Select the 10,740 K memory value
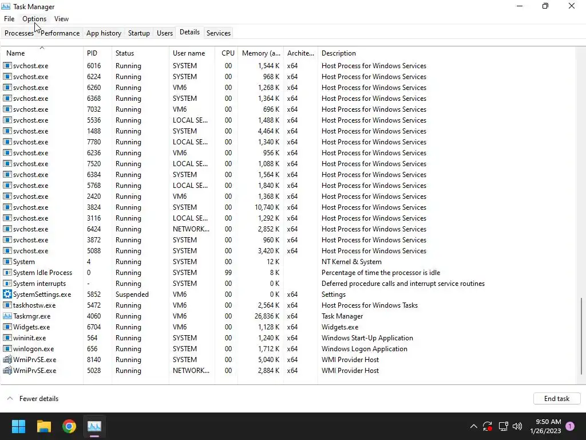Screen dimensions: 586x440 (x=267, y=207)
